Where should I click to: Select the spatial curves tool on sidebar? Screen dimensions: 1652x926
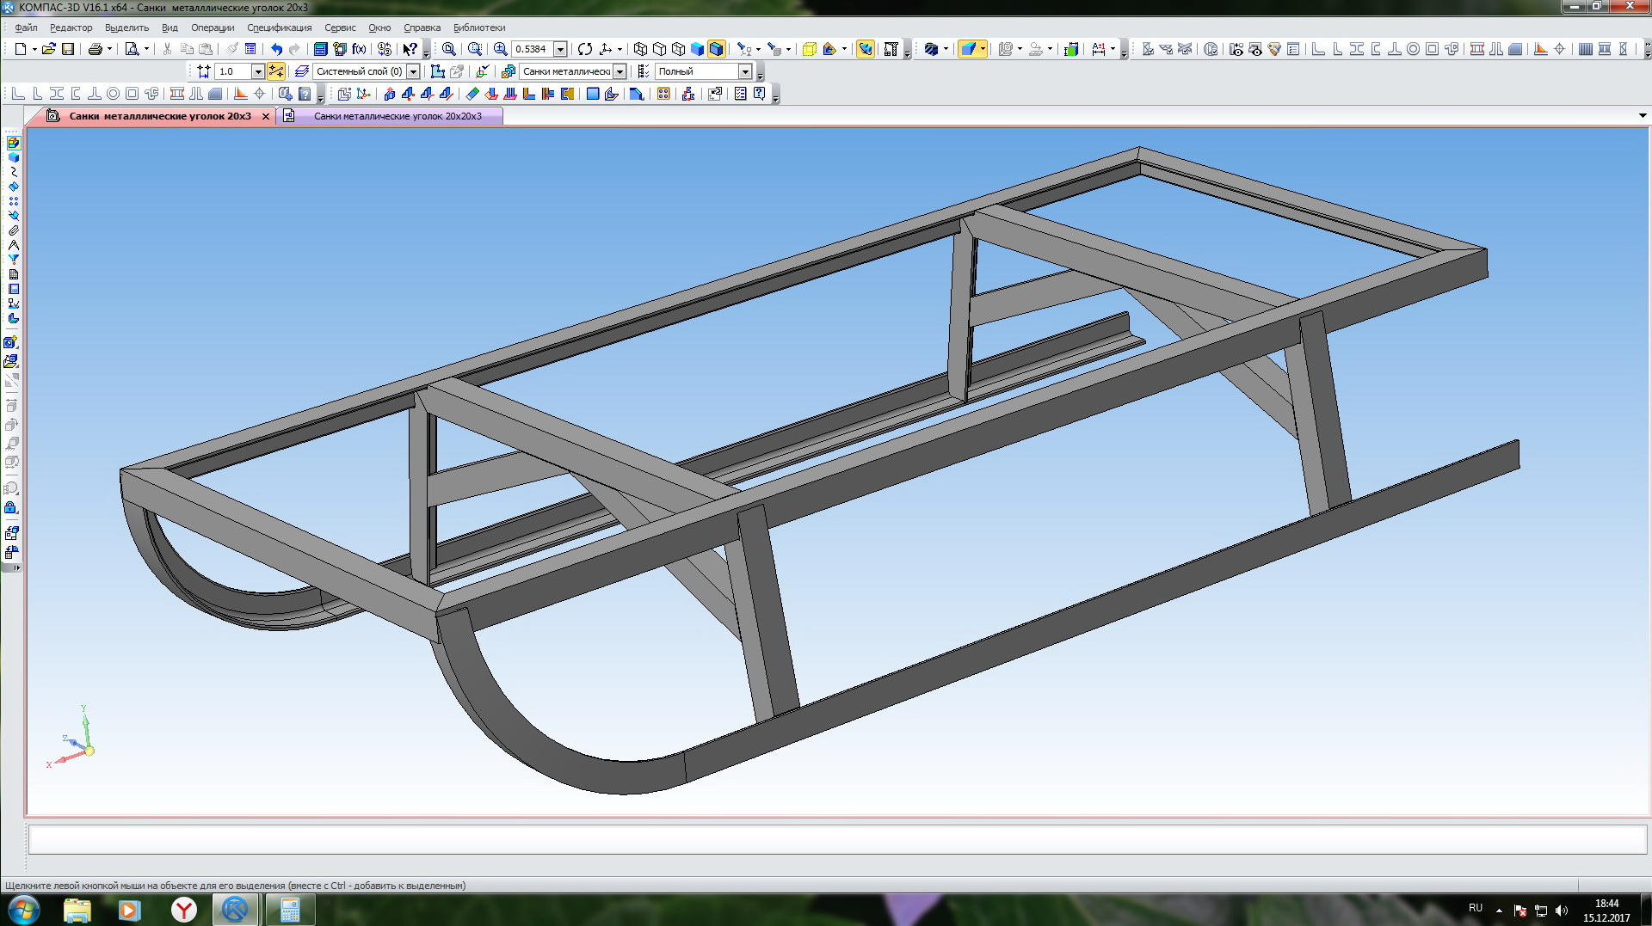point(13,172)
